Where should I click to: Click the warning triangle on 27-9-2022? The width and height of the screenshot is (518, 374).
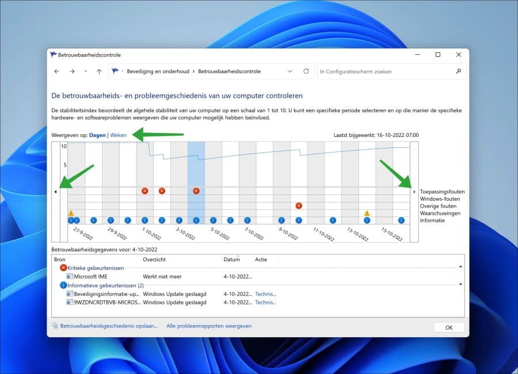click(71, 213)
